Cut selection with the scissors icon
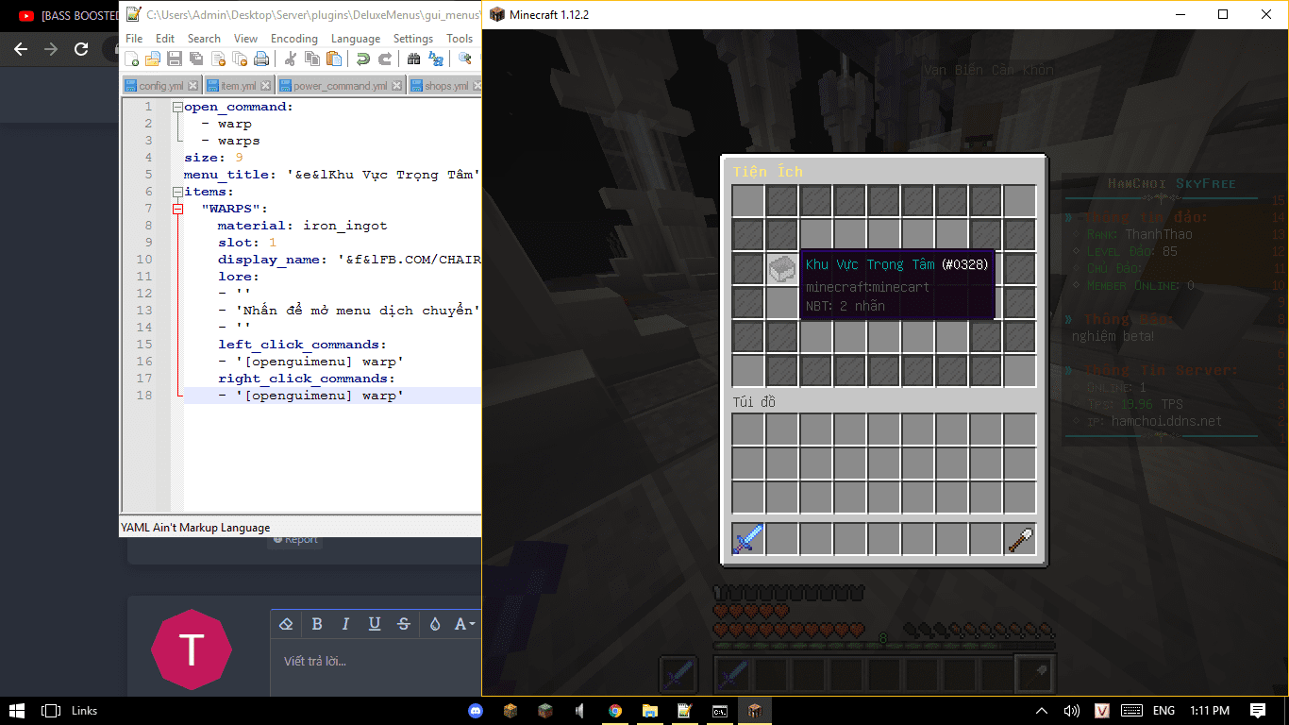This screenshot has width=1289, height=725. 291,59
